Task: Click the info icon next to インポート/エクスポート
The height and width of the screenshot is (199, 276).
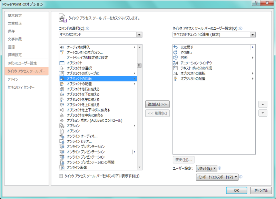Action: click(240, 177)
